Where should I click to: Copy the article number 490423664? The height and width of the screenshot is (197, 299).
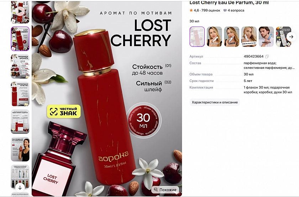point(267,56)
